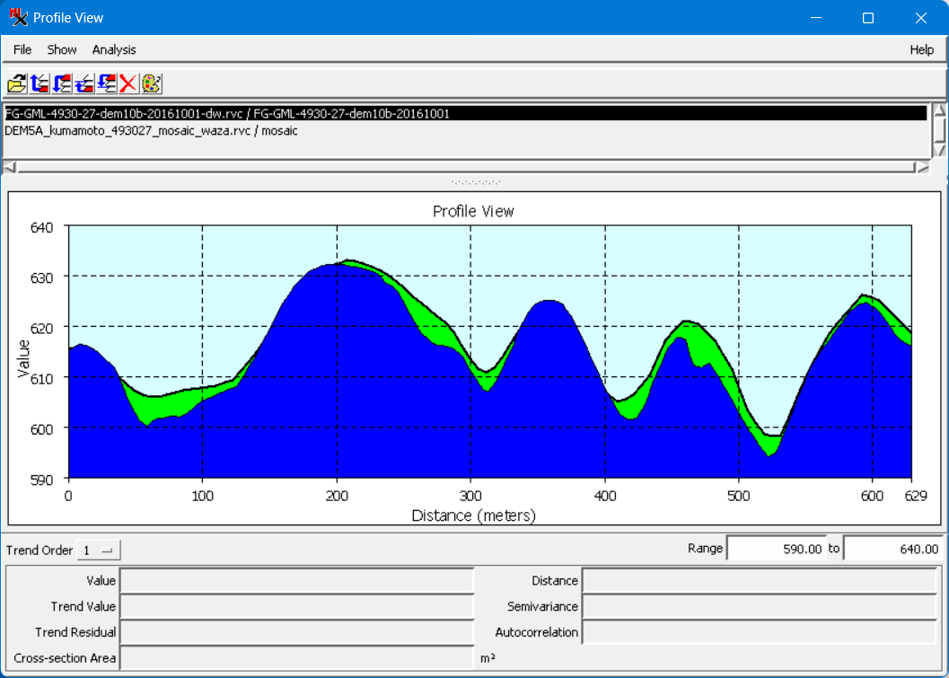Remove the selected profile with red X
Viewport: 949px width, 678px height.
(128, 84)
